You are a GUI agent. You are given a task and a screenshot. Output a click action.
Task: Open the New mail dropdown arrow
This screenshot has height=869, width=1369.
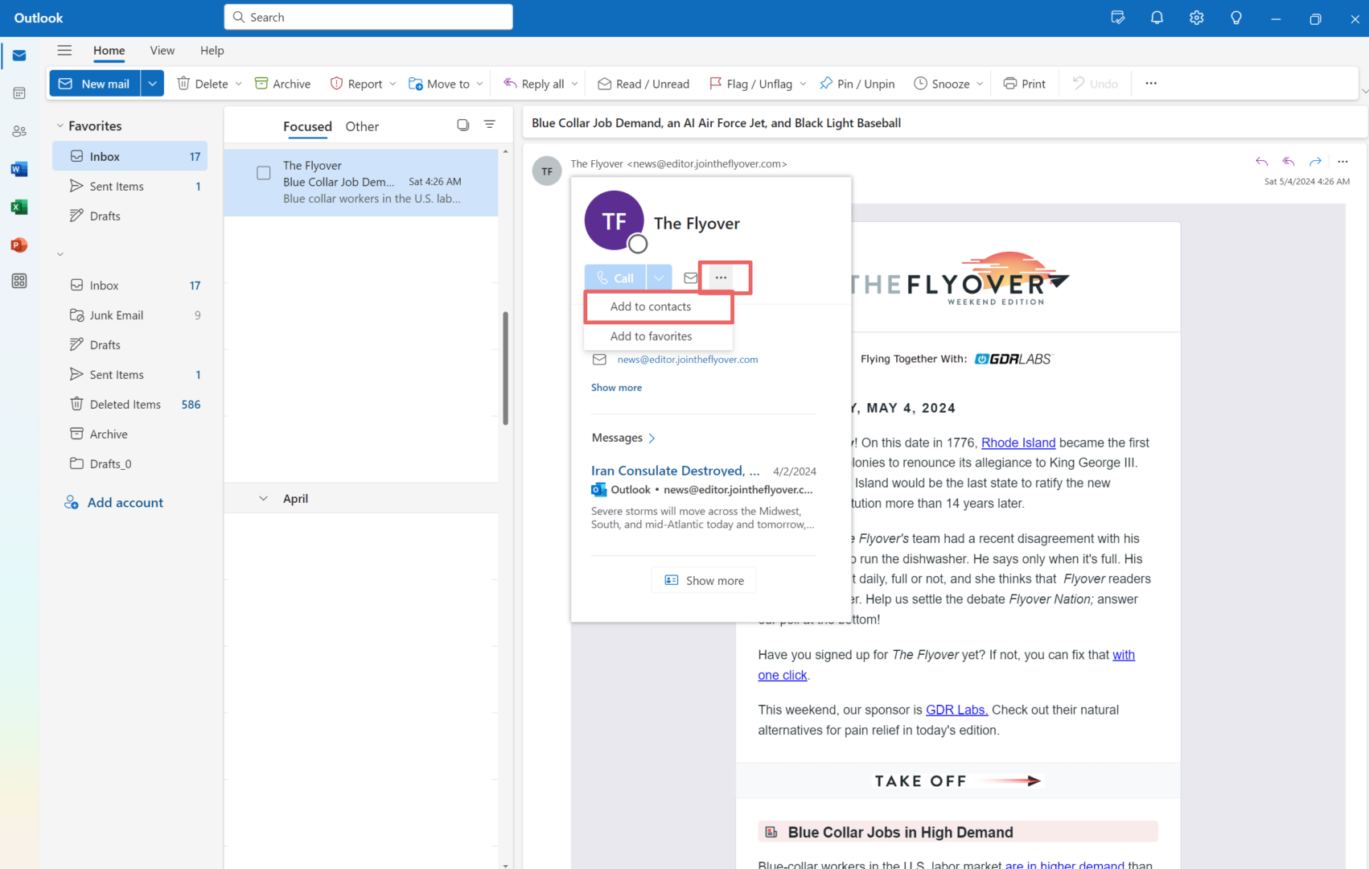(x=152, y=84)
